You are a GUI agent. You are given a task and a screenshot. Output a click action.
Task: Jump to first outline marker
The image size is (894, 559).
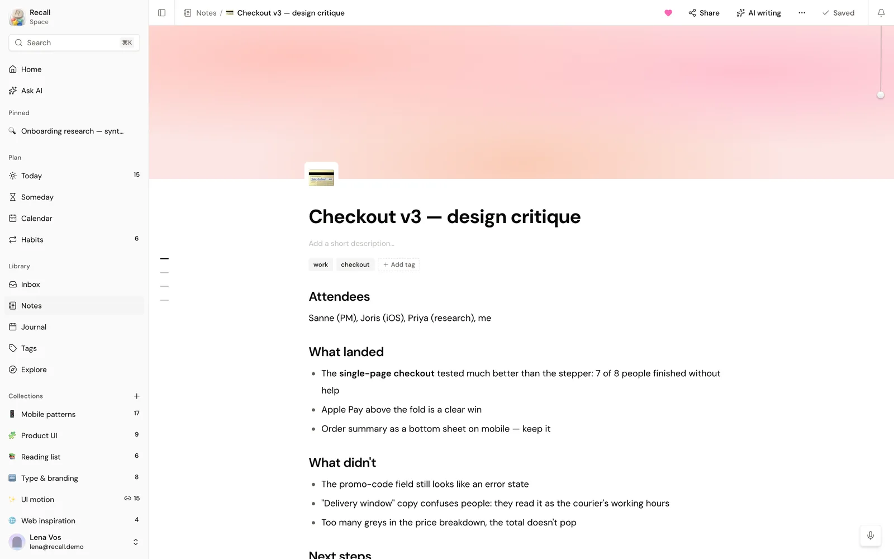[164, 259]
